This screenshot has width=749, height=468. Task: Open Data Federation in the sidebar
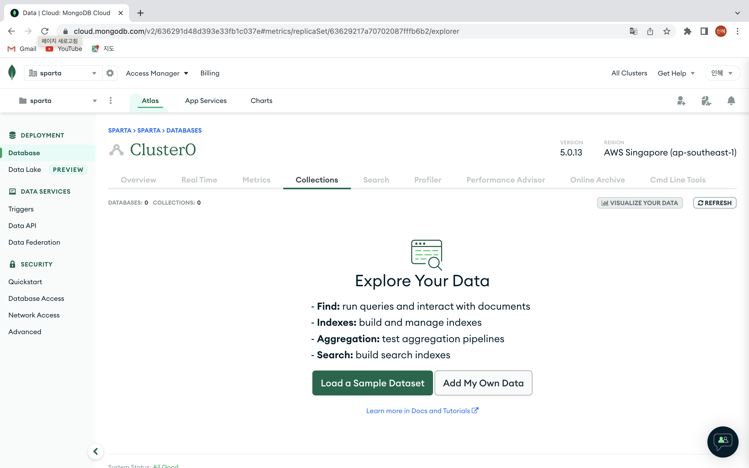(x=34, y=242)
